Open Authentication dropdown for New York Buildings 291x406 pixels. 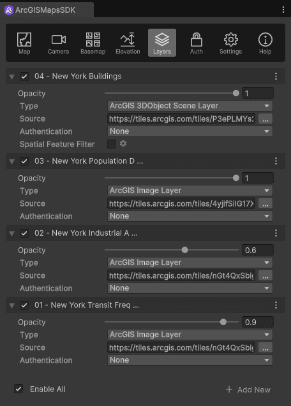[x=190, y=131]
